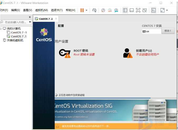
Task: Click the revert to snapshot icon
Action: pyautogui.click(x=109, y=10)
